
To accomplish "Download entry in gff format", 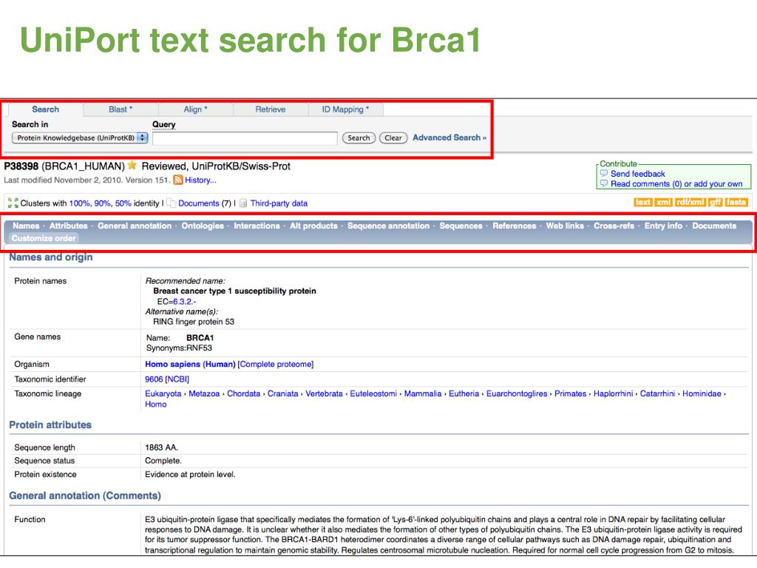I will 715,203.
